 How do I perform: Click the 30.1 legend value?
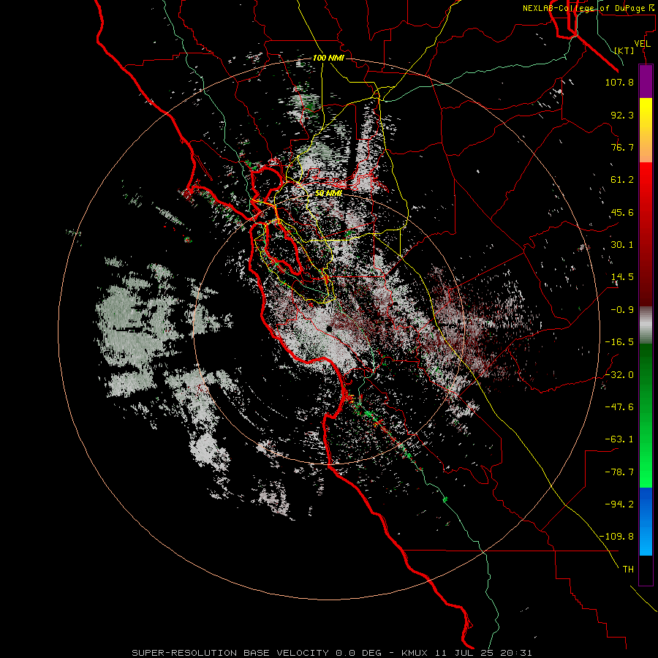pyautogui.click(x=622, y=245)
